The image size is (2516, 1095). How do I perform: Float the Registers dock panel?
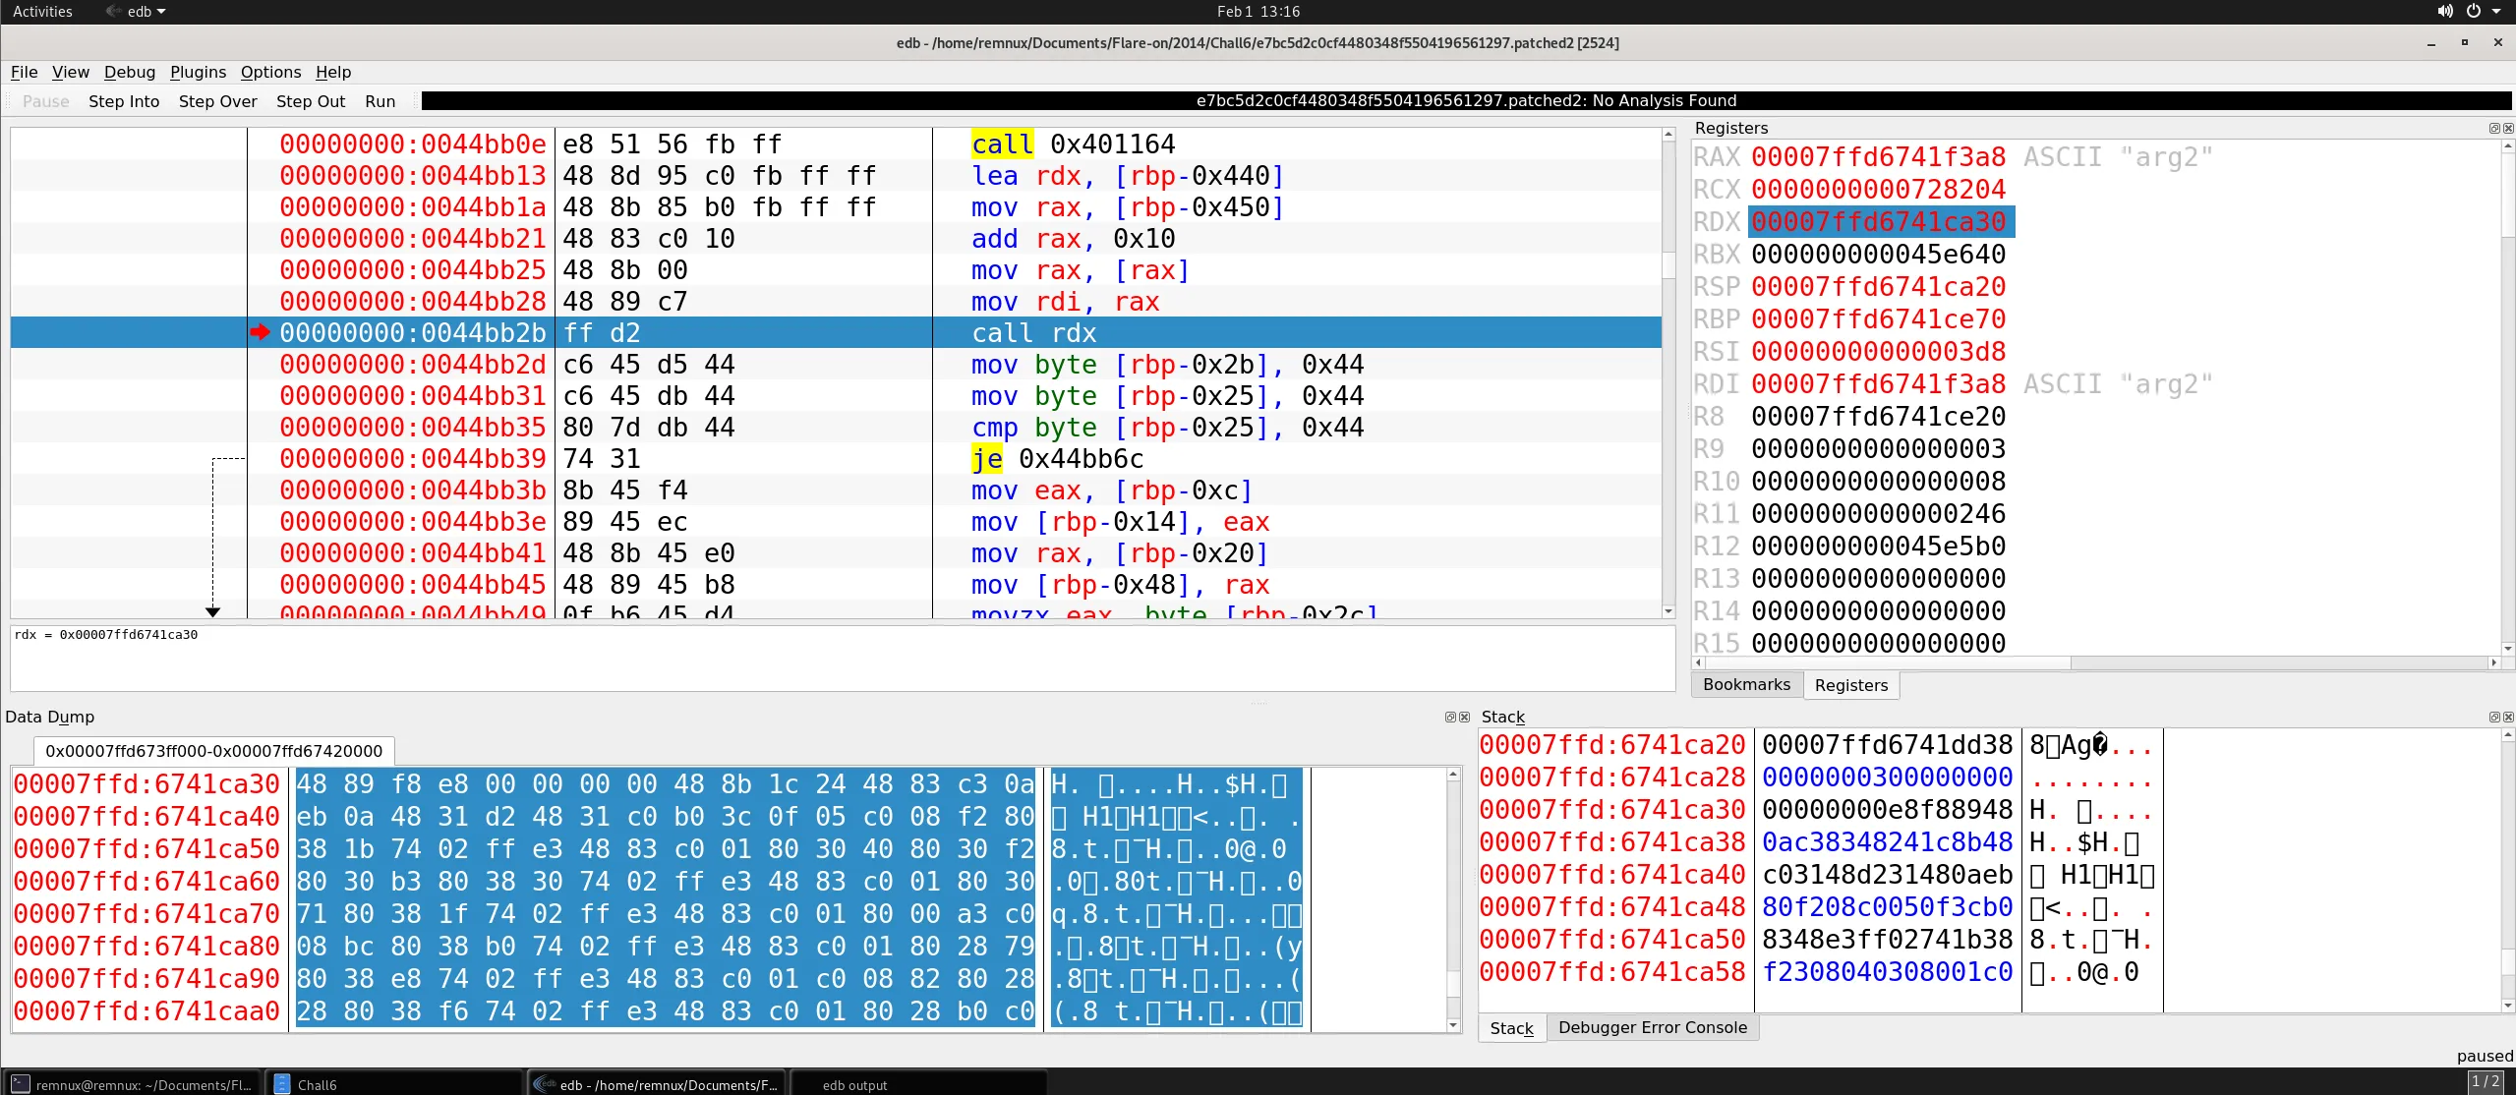click(x=2493, y=128)
